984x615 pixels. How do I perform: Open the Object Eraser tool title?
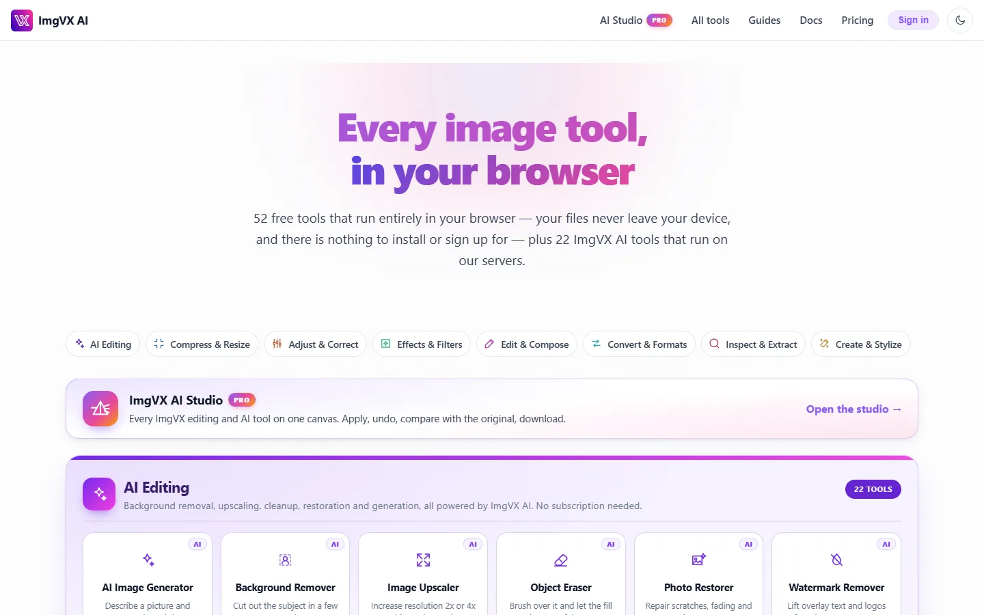pyautogui.click(x=561, y=588)
